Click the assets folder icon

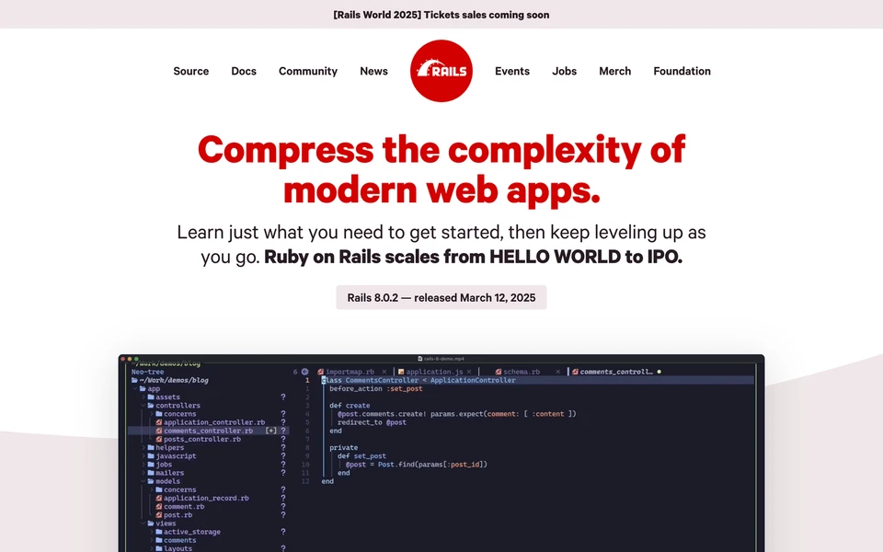pyautogui.click(x=151, y=397)
